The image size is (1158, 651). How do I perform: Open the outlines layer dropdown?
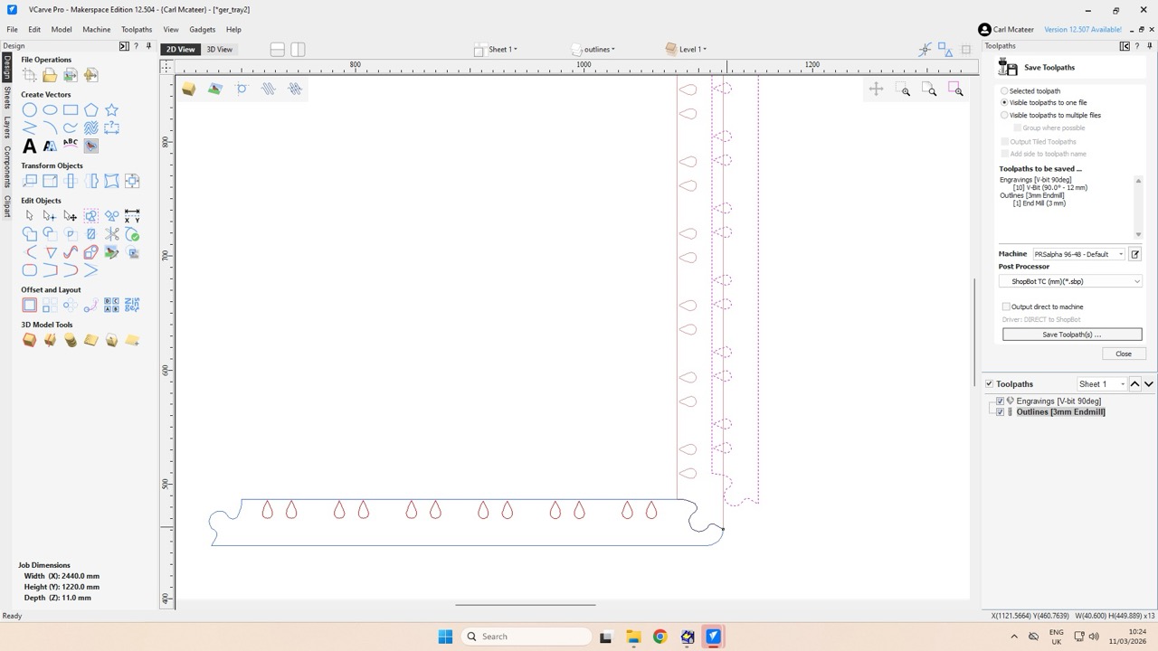[x=594, y=50]
